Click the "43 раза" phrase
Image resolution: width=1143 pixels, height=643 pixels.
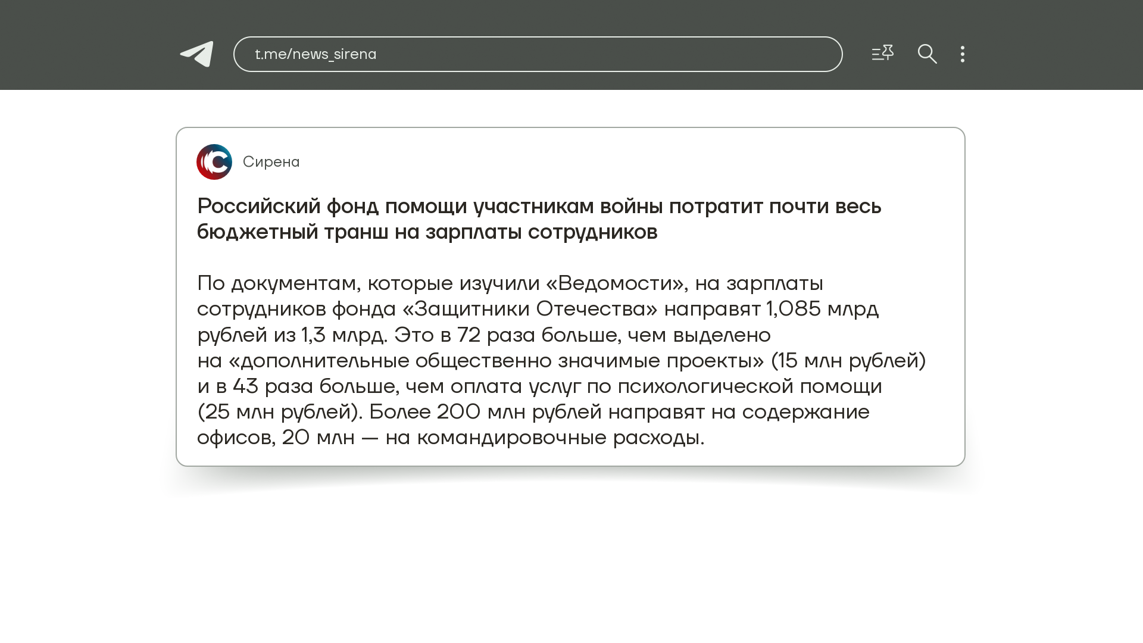pos(272,386)
